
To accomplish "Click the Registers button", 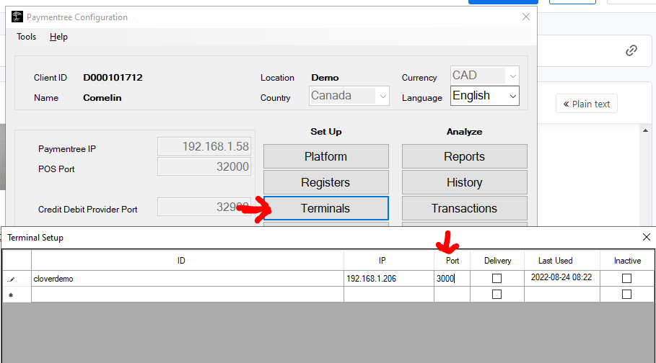I will (x=326, y=182).
